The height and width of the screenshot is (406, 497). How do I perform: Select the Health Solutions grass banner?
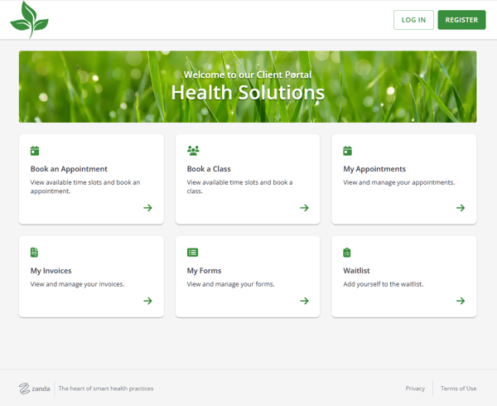click(248, 87)
